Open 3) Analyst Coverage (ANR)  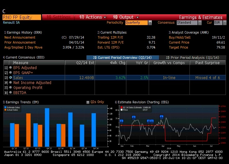189,32
